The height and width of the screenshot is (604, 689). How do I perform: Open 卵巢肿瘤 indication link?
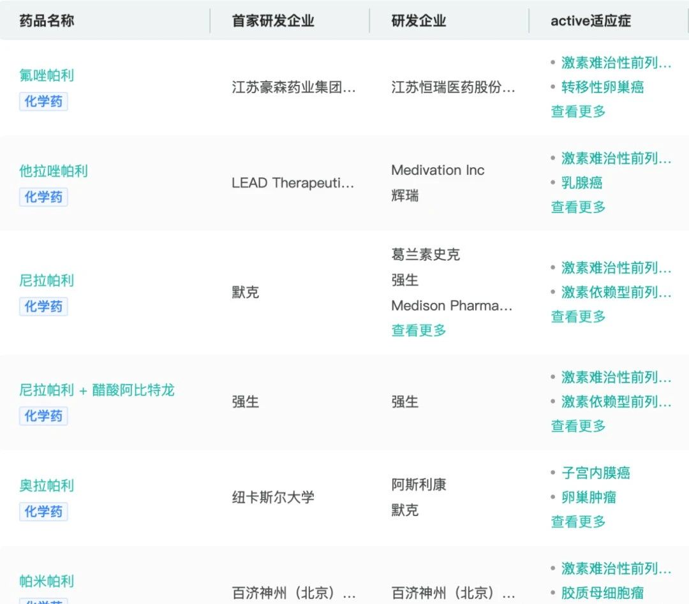tap(589, 497)
